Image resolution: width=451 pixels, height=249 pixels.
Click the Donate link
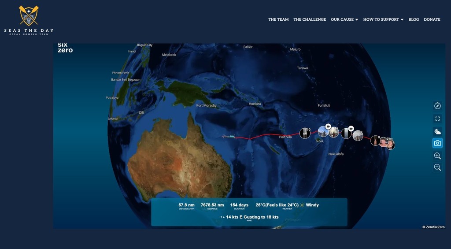(x=432, y=19)
